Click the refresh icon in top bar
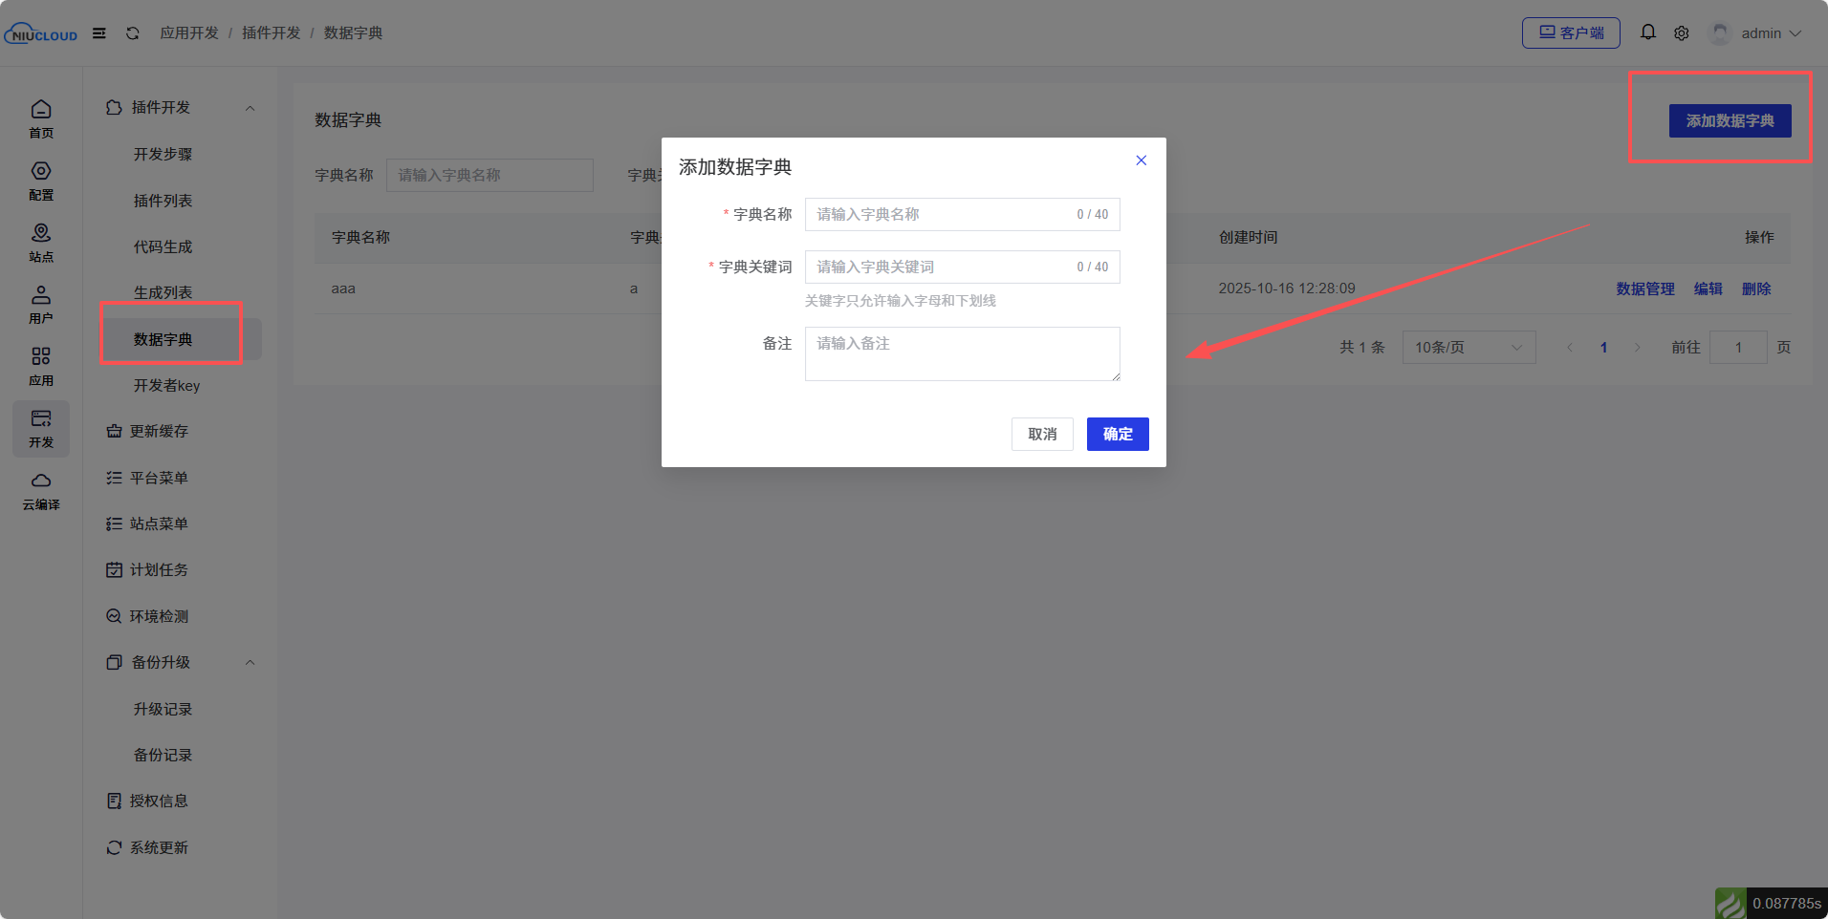1828x919 pixels. 133,33
